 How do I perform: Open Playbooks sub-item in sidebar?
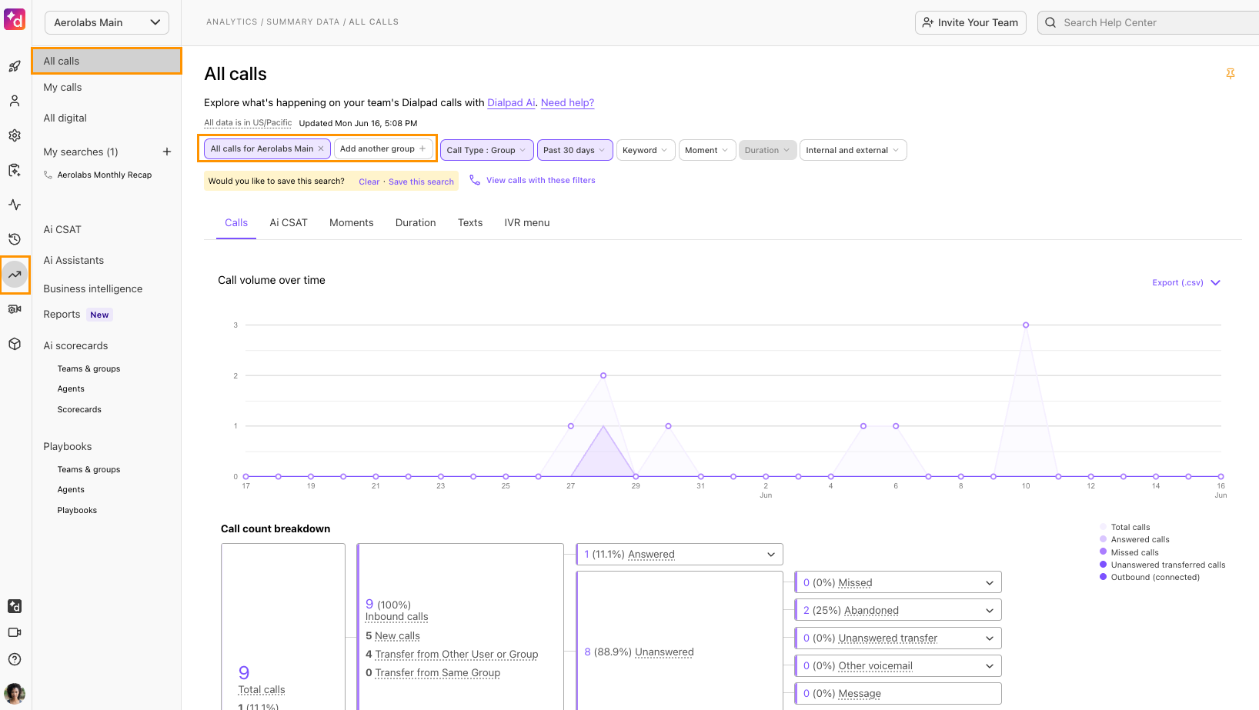[77, 510]
